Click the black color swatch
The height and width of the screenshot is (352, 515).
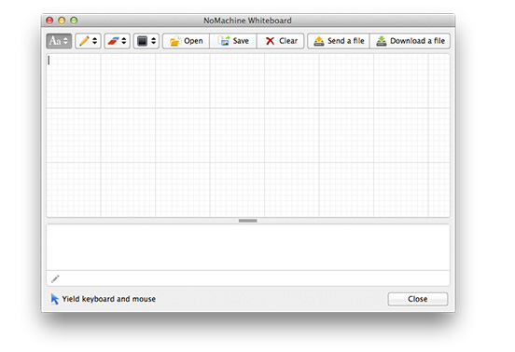[142, 41]
